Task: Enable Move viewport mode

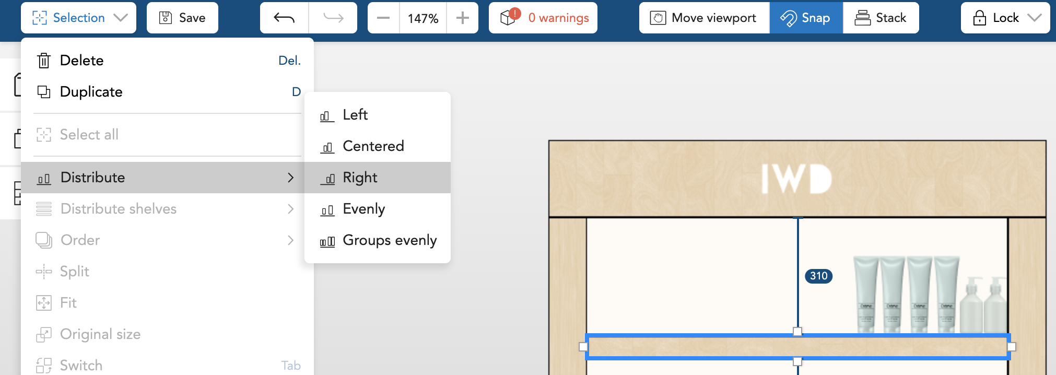Action: [x=704, y=18]
